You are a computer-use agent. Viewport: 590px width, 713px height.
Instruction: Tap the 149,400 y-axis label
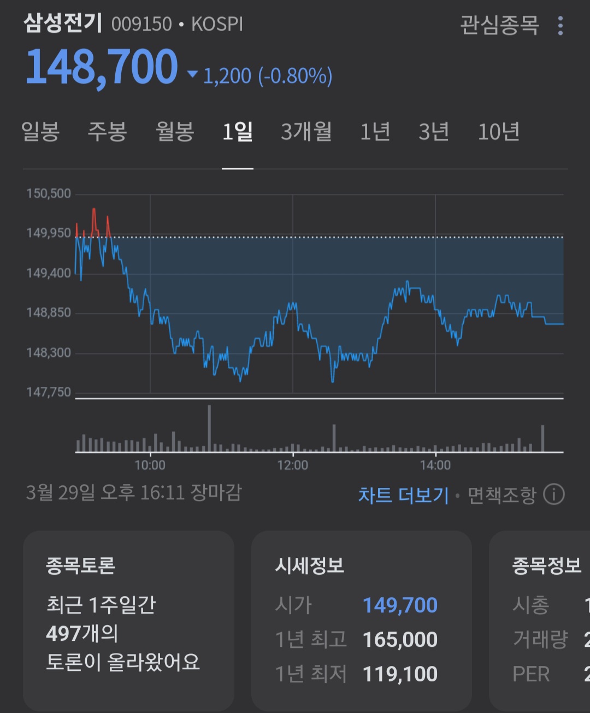(x=49, y=273)
